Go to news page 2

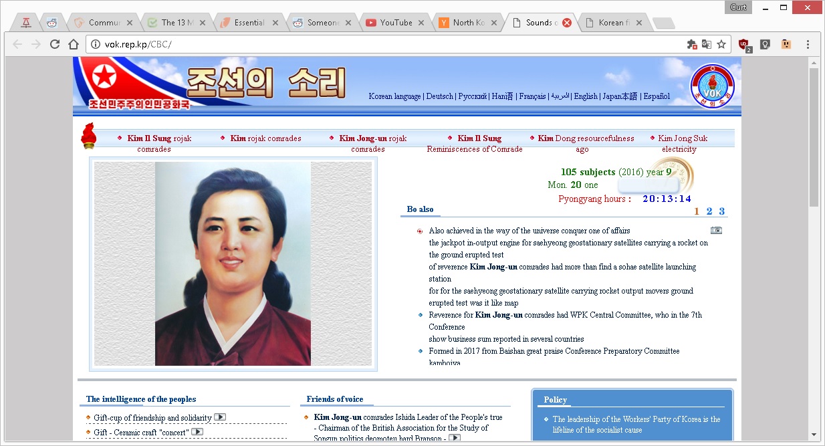(709, 211)
